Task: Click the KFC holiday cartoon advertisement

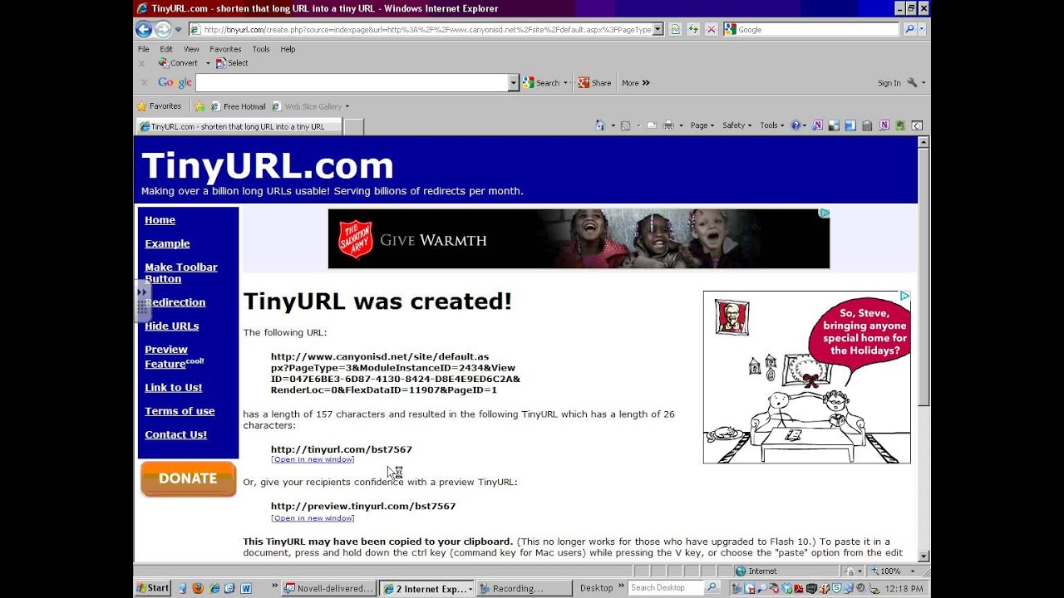Action: pyautogui.click(x=806, y=377)
